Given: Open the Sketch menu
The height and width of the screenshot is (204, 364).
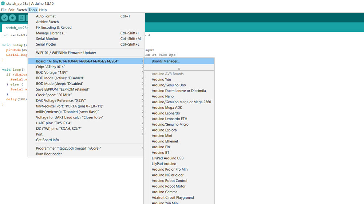Looking at the screenshot, I should 21,10.
